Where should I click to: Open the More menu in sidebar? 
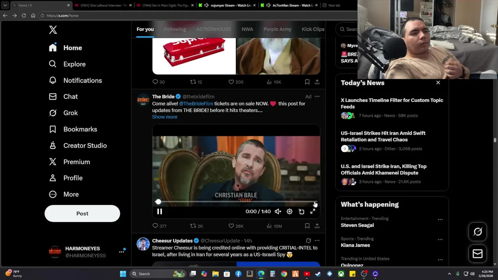coord(63,194)
